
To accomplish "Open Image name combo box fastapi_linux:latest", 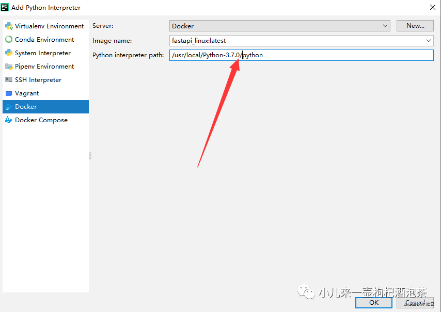I will 301,41.
